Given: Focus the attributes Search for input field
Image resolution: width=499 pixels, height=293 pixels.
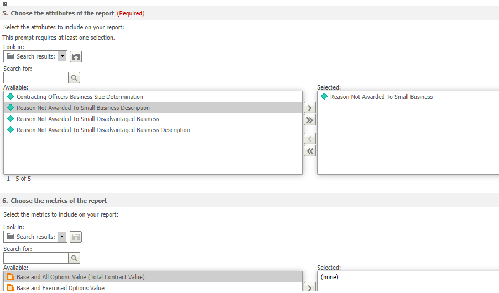Looking at the screenshot, I should (36, 77).
